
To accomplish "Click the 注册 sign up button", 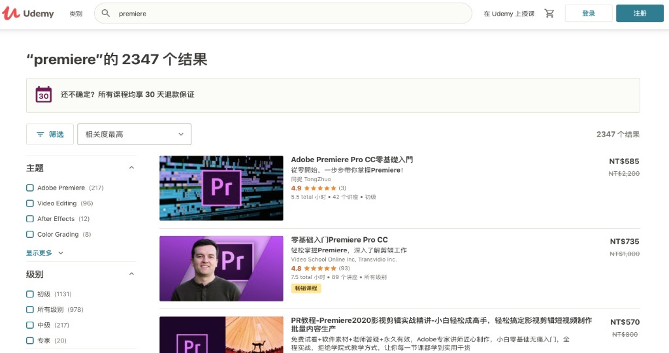I will [640, 13].
